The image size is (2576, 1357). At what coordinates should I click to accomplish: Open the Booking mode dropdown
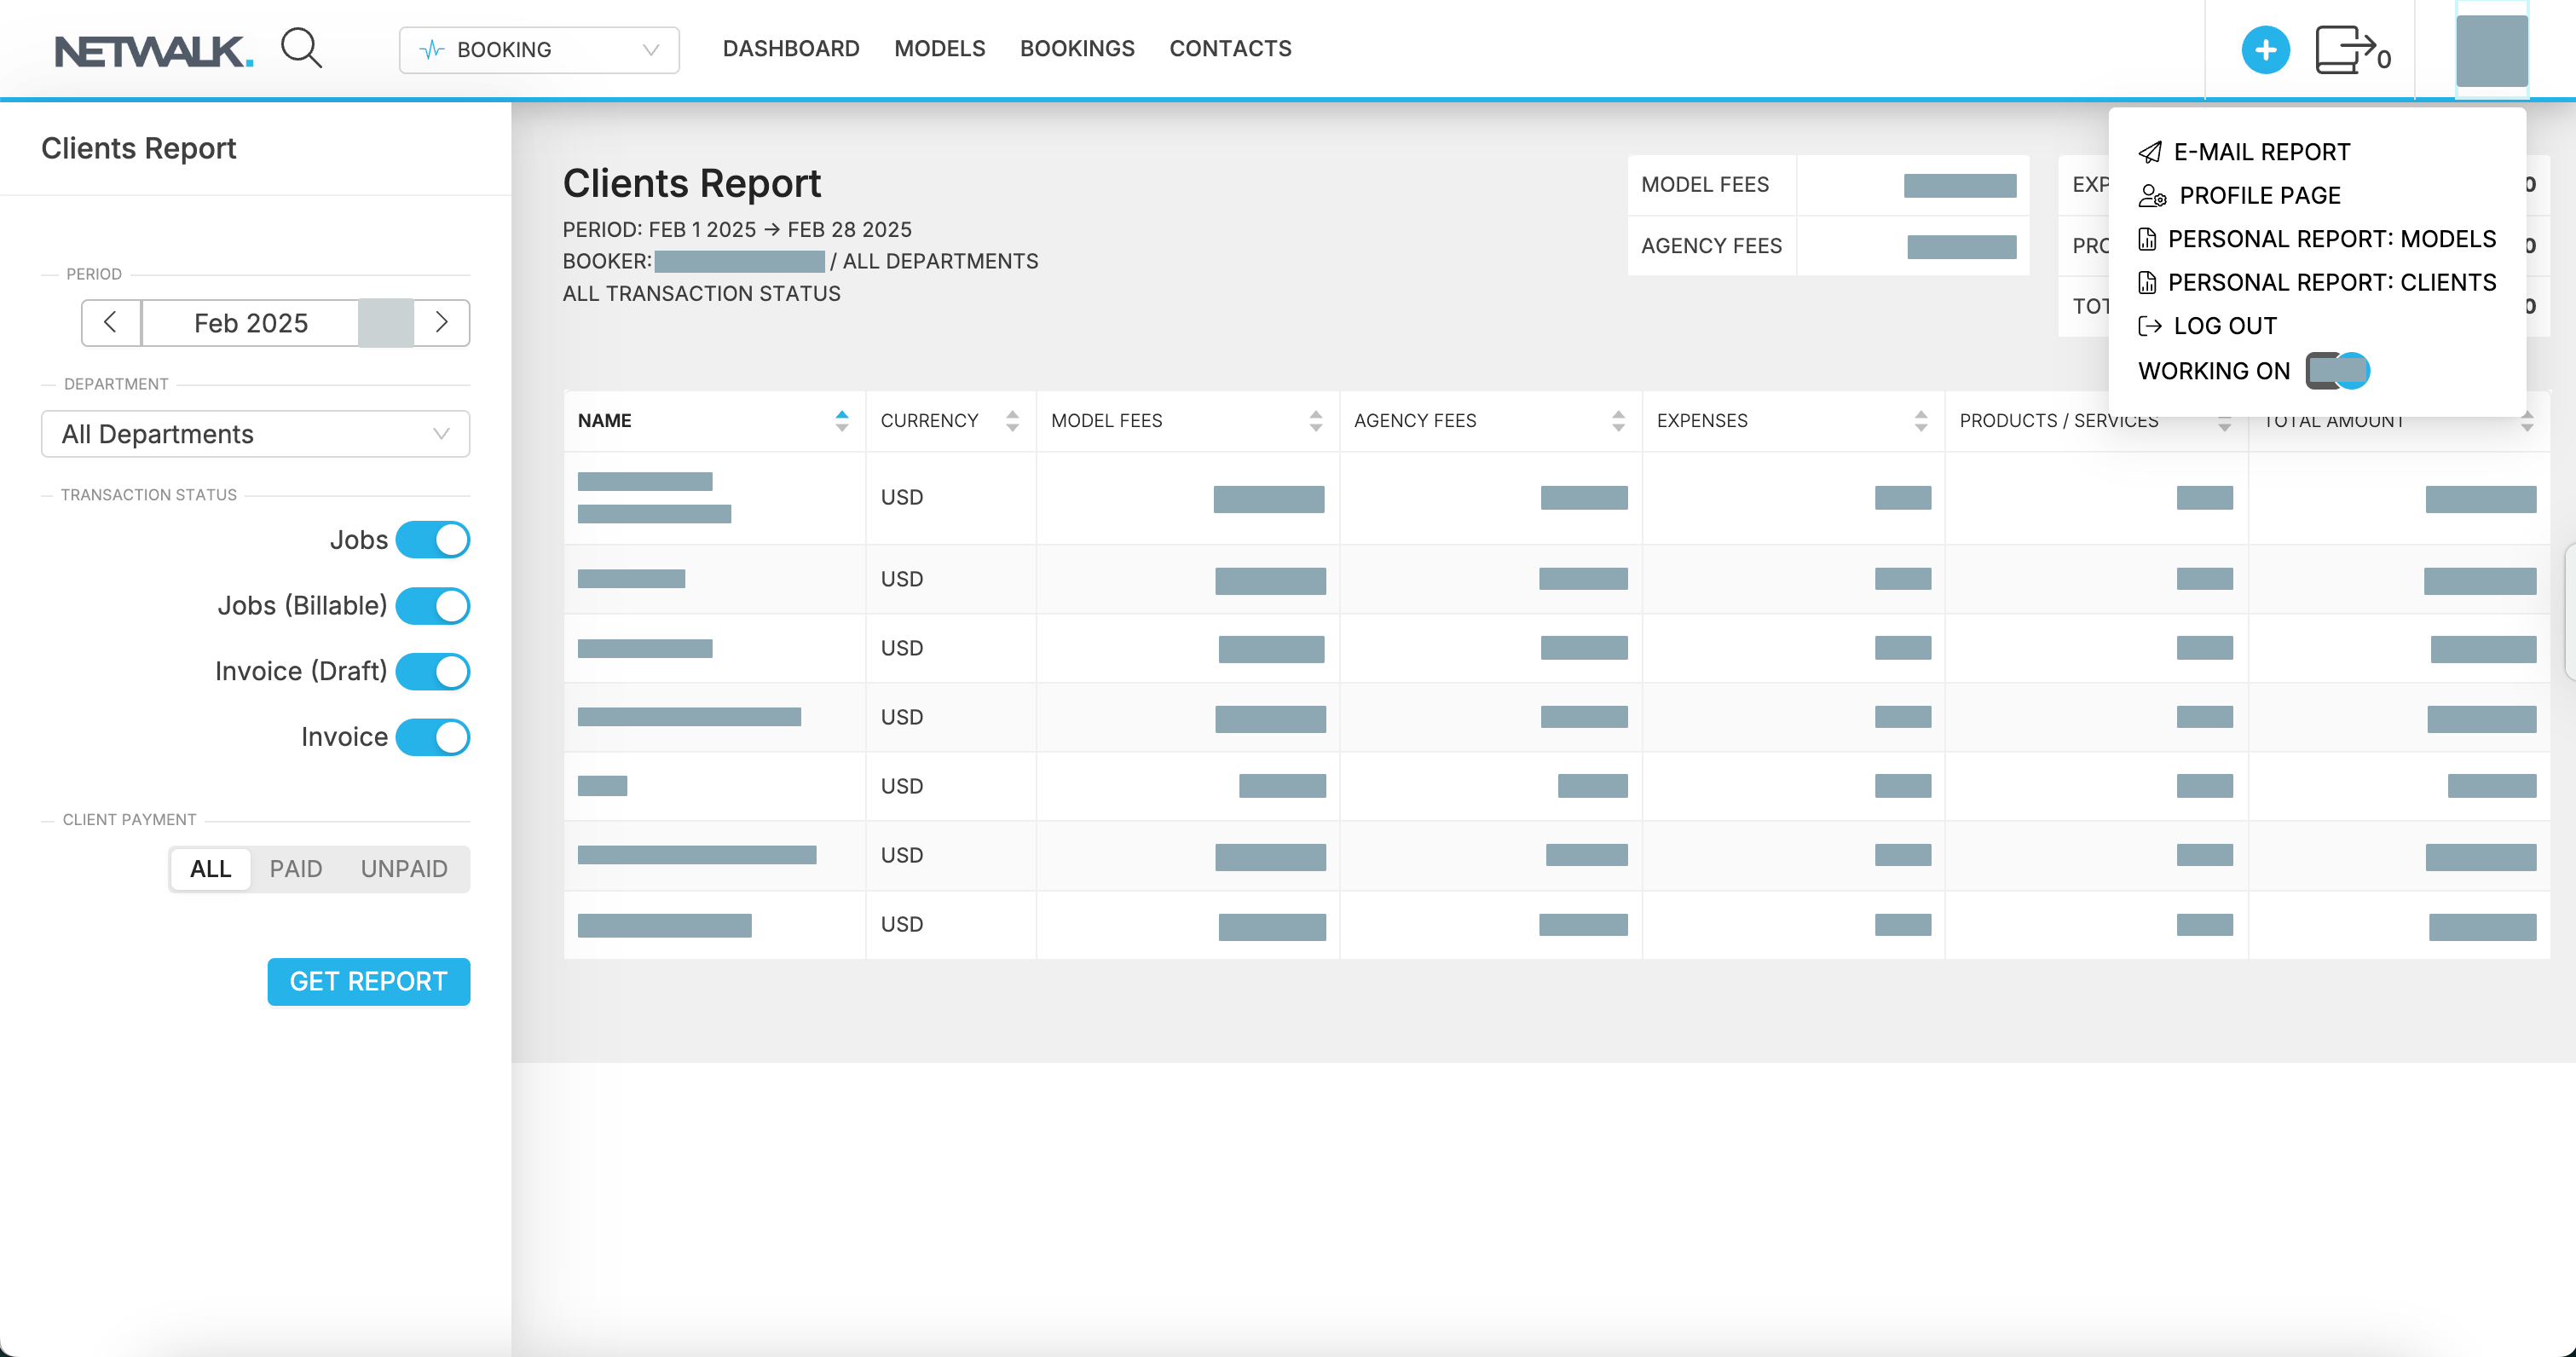539,50
